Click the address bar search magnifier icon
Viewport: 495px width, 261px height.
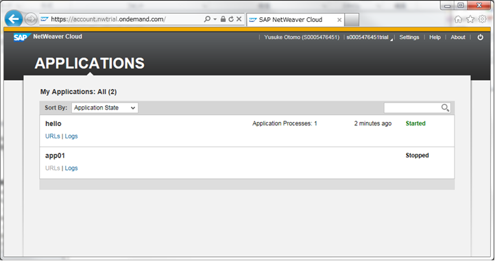coord(207,19)
